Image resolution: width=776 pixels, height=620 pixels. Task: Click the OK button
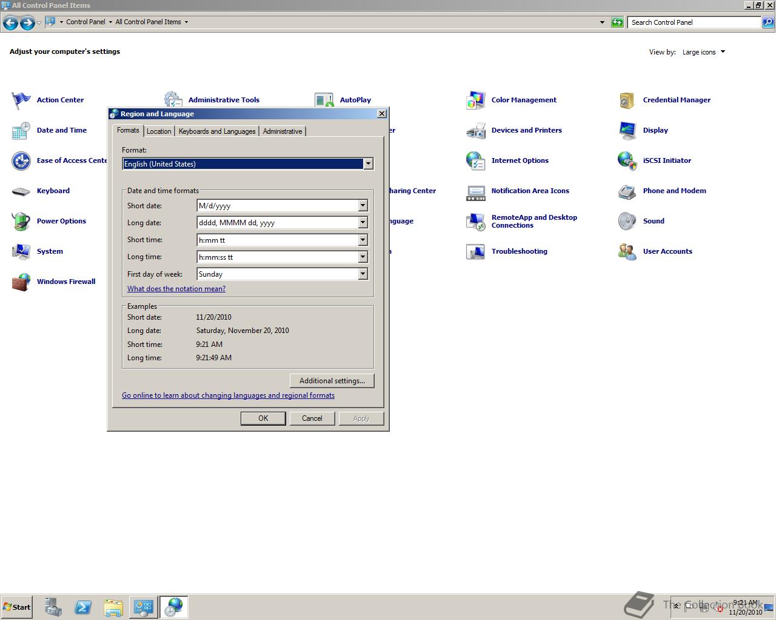(x=263, y=418)
